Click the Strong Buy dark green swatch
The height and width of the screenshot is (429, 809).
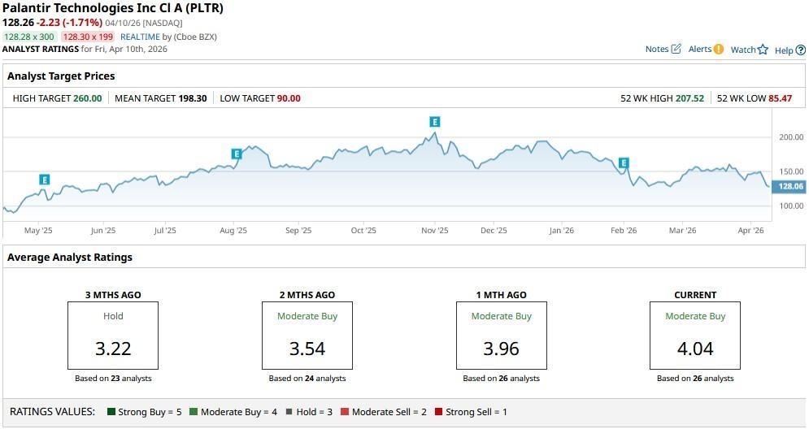point(111,411)
